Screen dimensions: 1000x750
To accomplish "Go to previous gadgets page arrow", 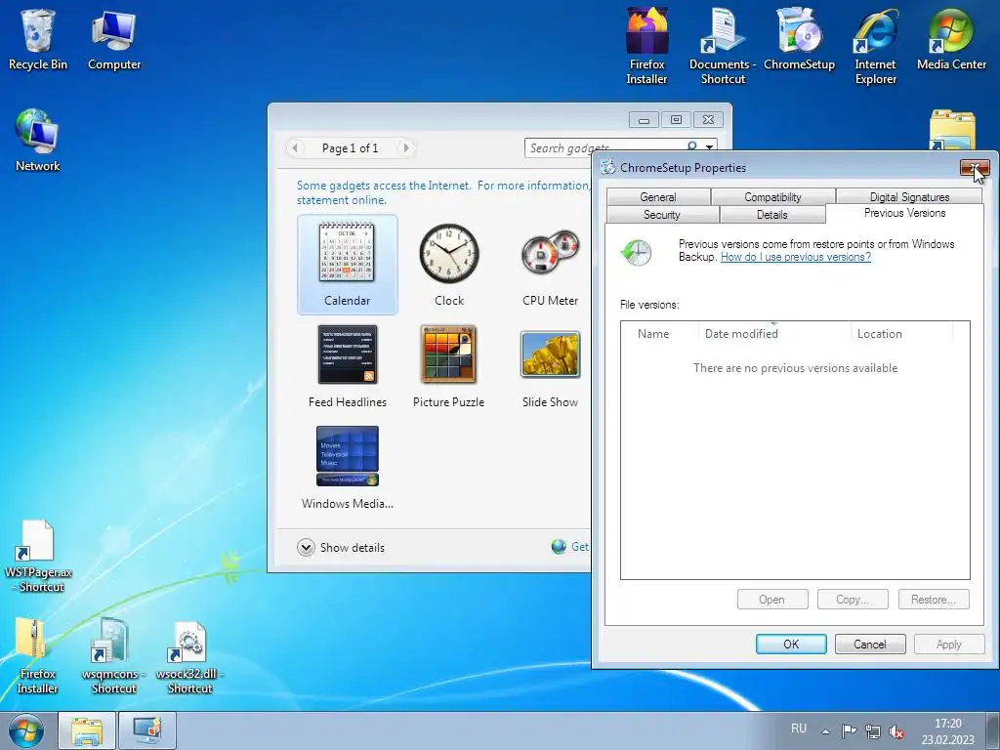I will 295,148.
